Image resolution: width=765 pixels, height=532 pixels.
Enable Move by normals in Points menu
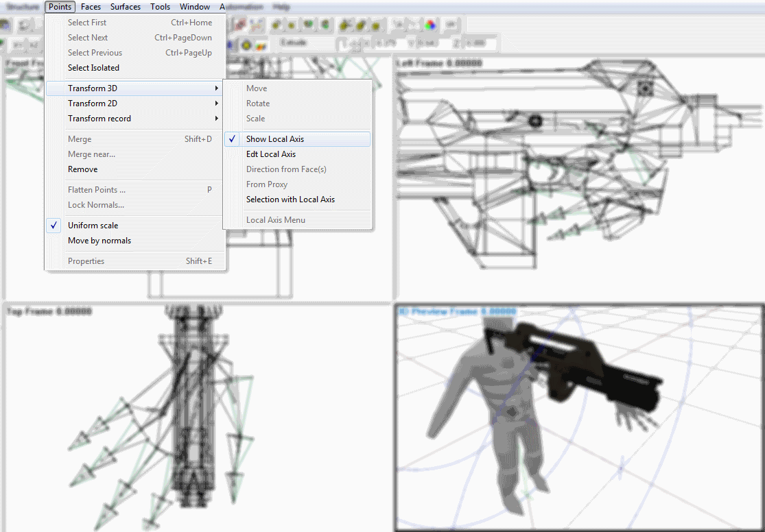coord(99,241)
